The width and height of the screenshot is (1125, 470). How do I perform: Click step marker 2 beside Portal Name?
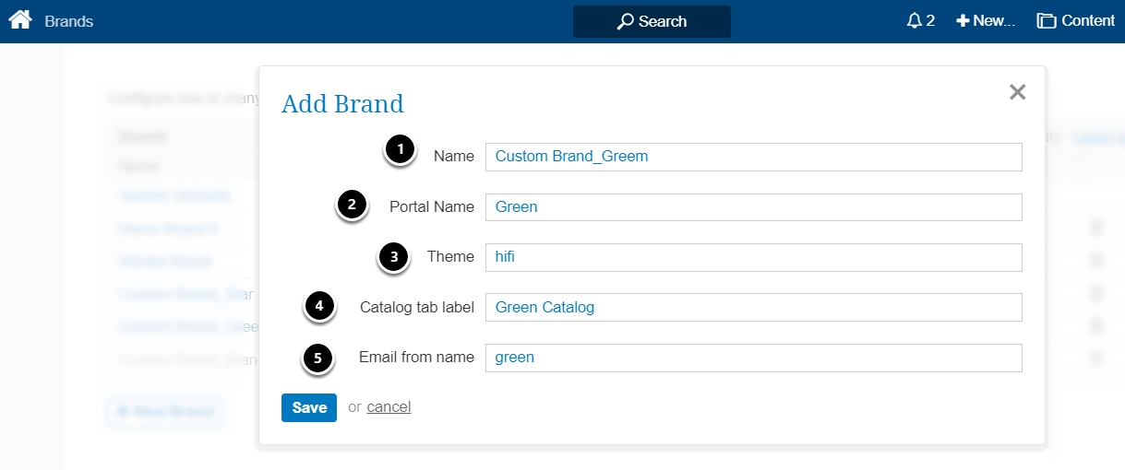[351, 206]
